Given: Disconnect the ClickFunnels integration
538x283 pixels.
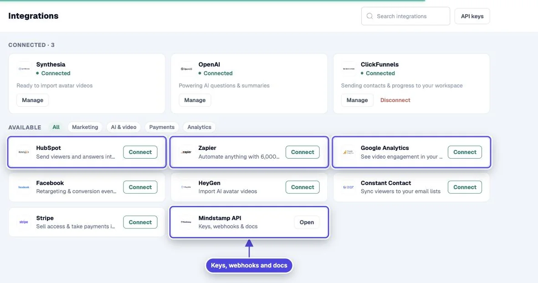Looking at the screenshot, I should tap(395, 100).
